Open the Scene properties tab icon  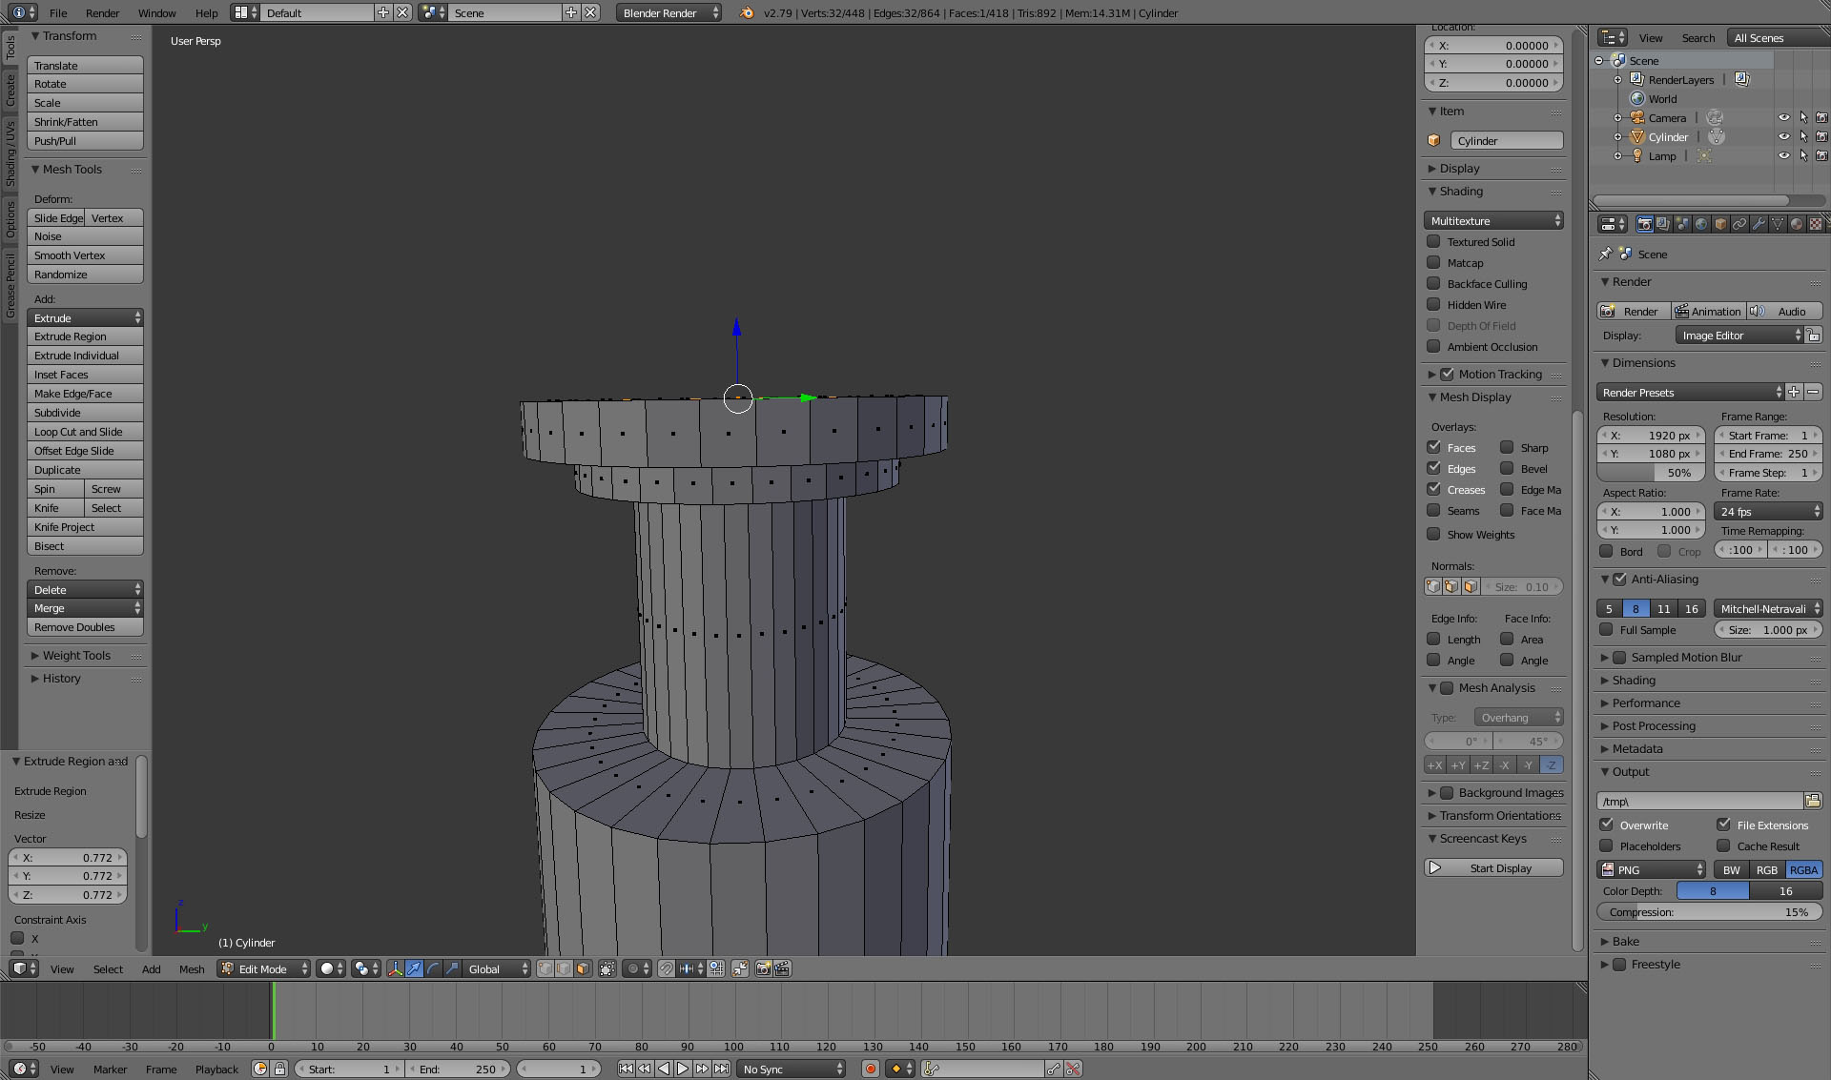(1682, 224)
